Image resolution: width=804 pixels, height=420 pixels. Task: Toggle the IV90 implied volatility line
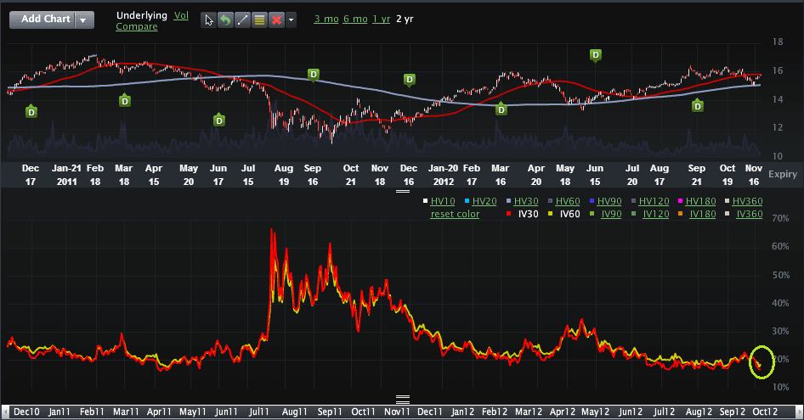click(612, 214)
